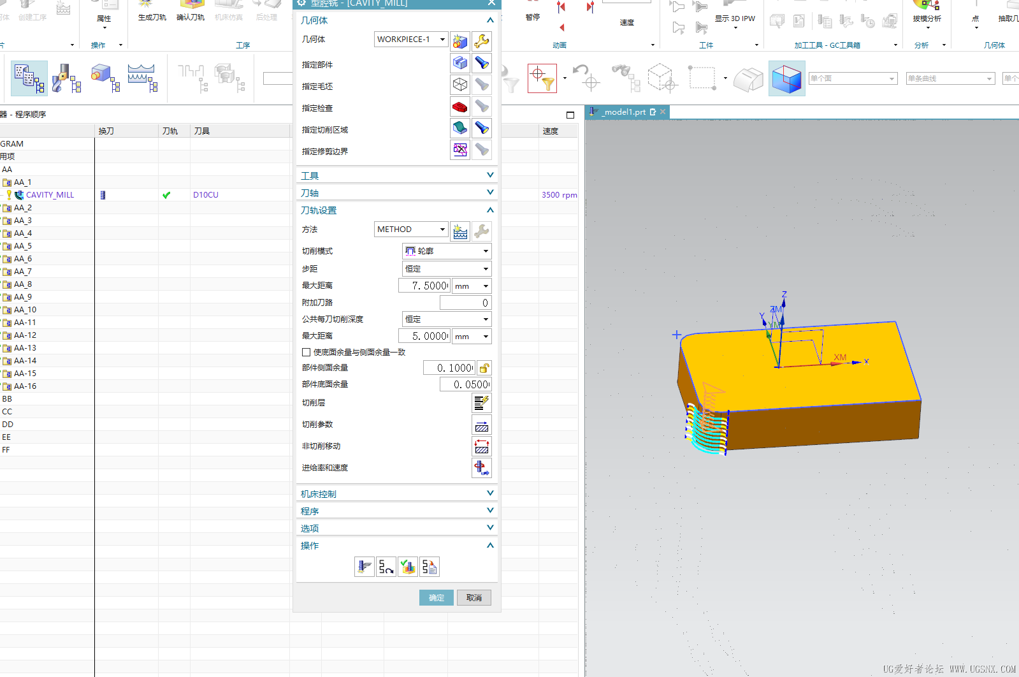Open the 公共每刀切削深度 dropdown
Viewport: 1019px width, 677px height.
tap(447, 319)
